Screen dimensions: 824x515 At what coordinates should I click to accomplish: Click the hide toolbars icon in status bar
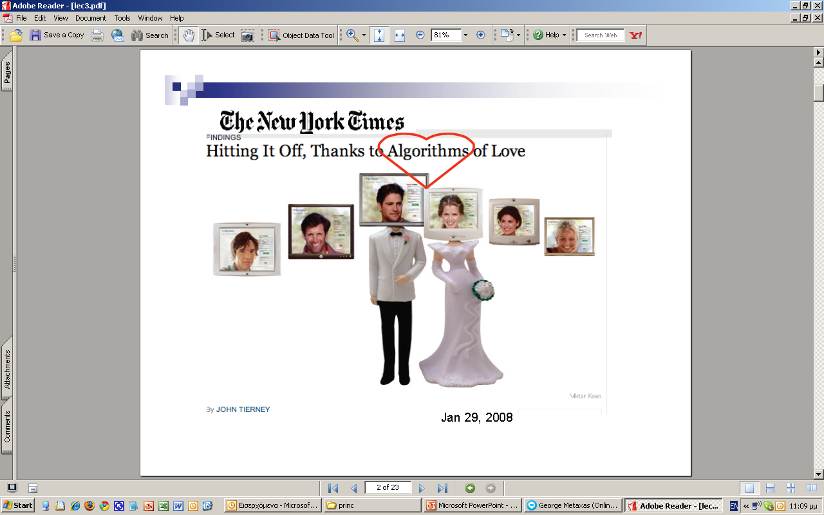tap(33, 488)
